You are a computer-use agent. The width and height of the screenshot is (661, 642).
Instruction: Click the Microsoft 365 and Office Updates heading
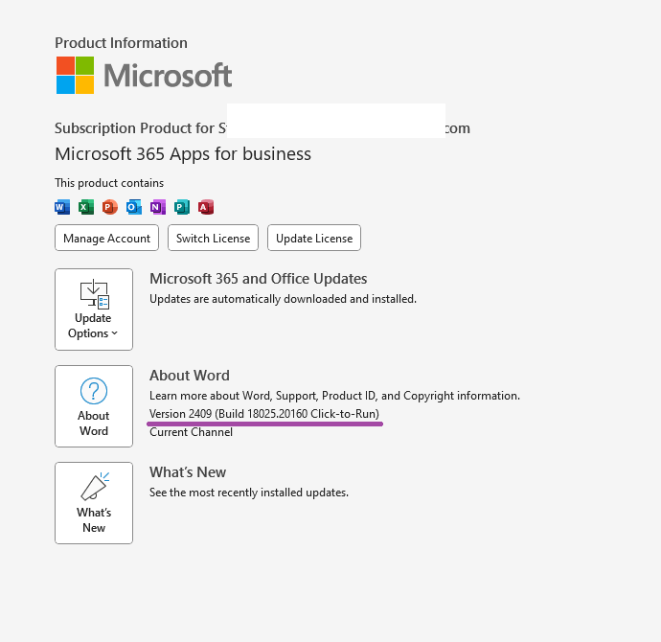(258, 279)
